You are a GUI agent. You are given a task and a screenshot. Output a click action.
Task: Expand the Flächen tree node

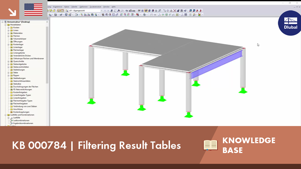coord(8,36)
